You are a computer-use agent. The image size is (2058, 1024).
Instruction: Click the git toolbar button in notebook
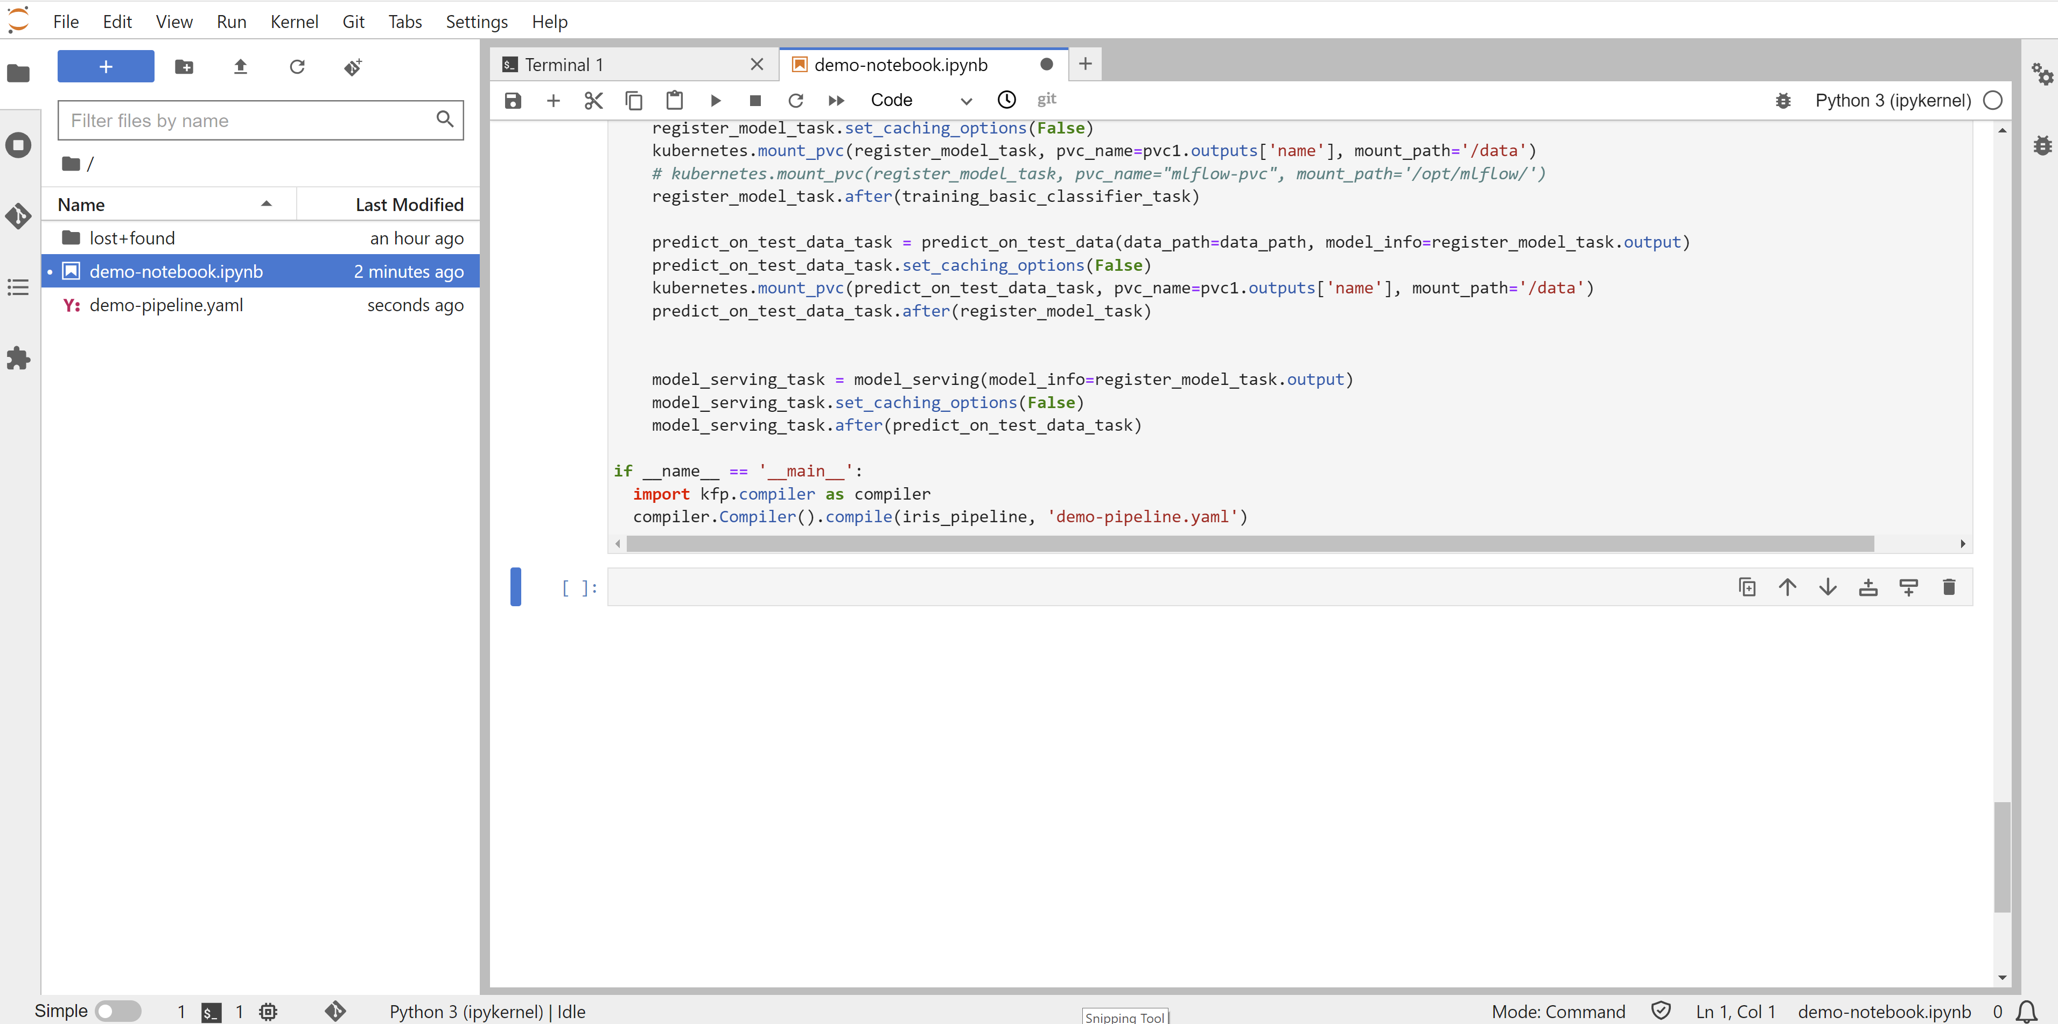[x=1047, y=99]
